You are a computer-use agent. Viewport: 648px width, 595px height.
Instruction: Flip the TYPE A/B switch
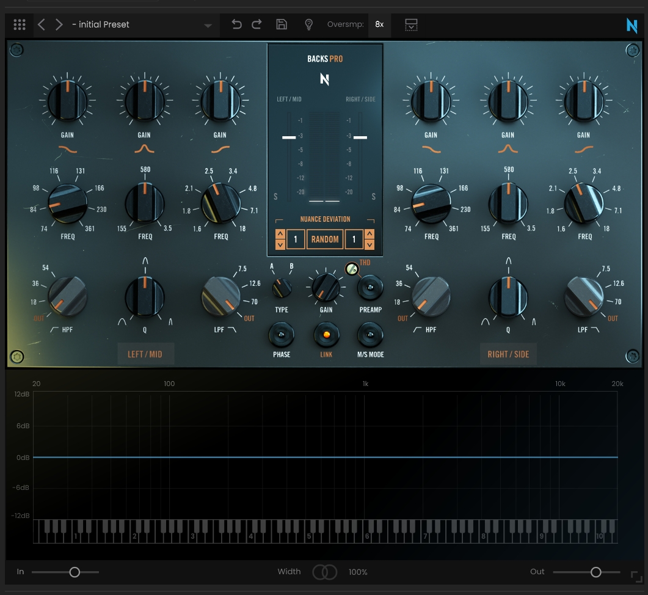pos(282,288)
